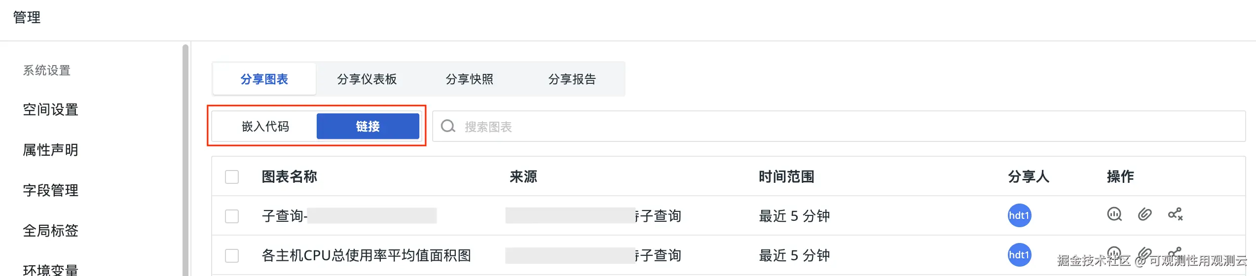The image size is (1256, 276).
Task: Click hdt1 avatar in 子查询 row
Action: [x=1019, y=215]
